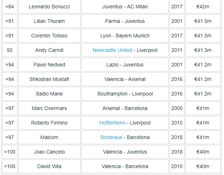
Task: Click the Juventus - AC Milan transfer cell
Action: [125, 7]
